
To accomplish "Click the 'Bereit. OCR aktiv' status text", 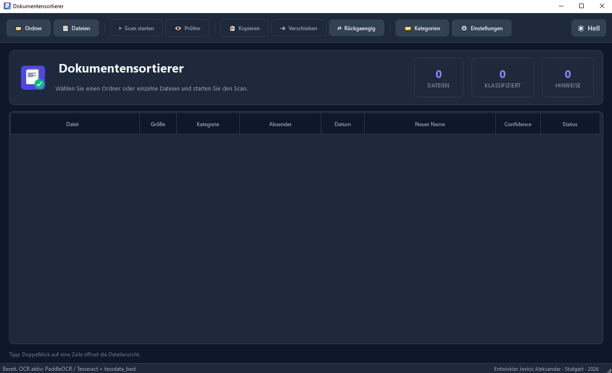I will (x=69, y=369).
